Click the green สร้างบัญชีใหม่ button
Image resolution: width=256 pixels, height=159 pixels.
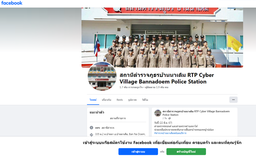pyautogui.click(x=186, y=151)
